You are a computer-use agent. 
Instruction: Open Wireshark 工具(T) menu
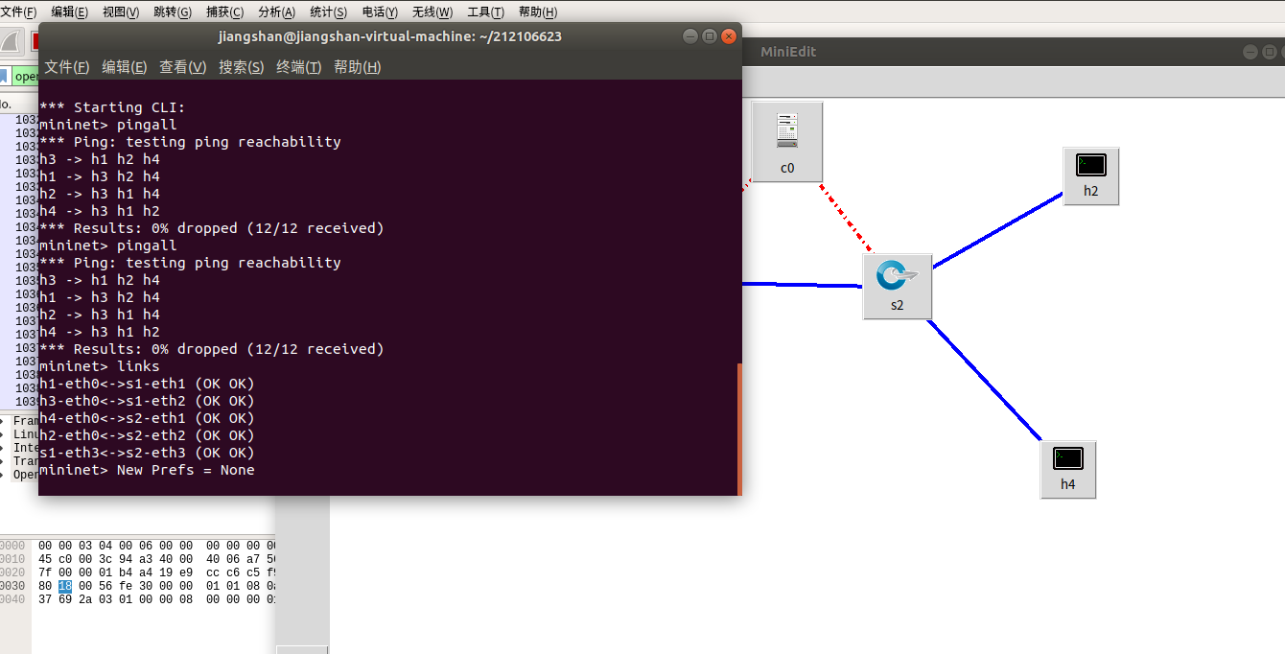(x=485, y=12)
